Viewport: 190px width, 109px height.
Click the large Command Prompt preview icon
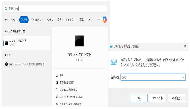click(x=79, y=41)
